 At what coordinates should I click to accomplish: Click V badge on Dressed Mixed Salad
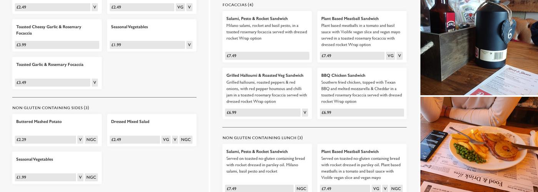[x=175, y=140]
